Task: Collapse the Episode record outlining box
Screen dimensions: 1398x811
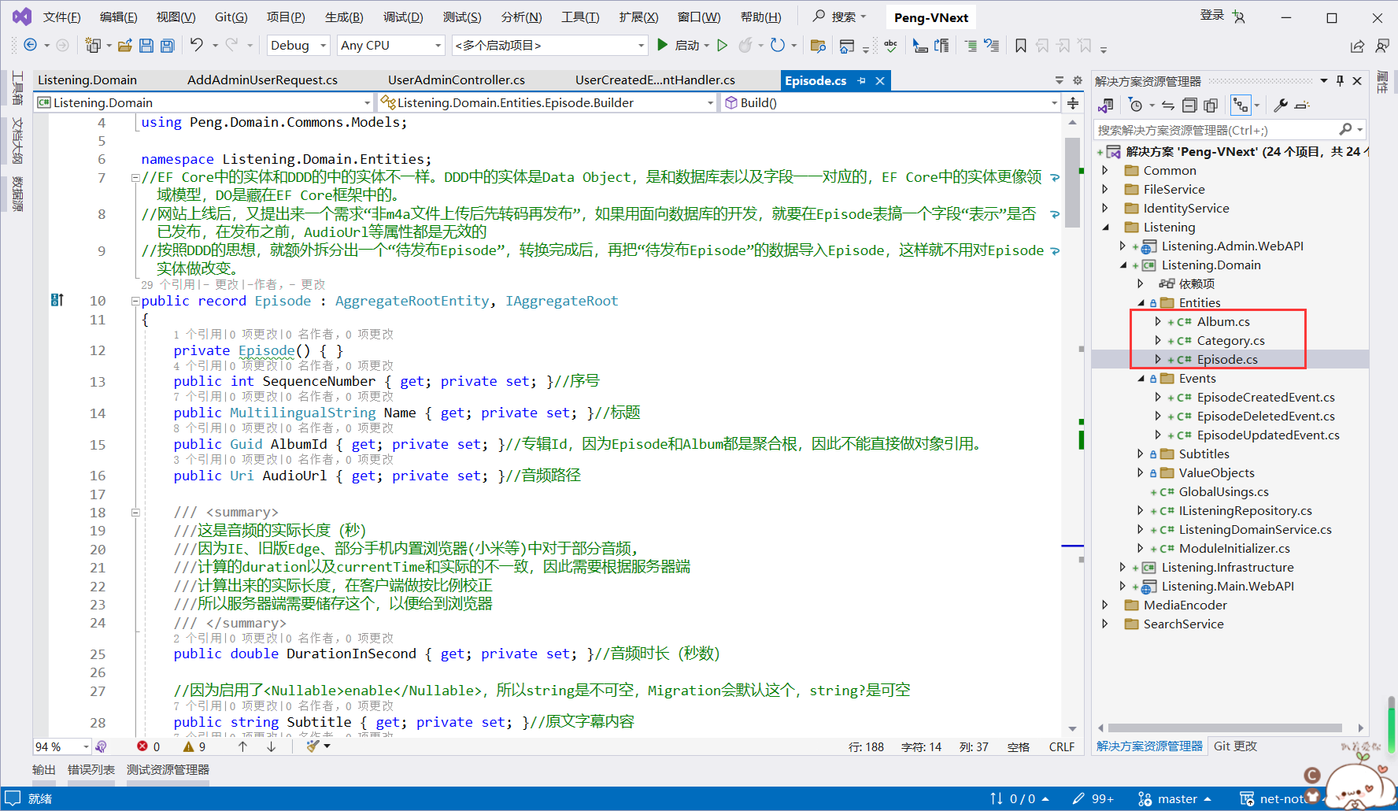Action: [135, 301]
